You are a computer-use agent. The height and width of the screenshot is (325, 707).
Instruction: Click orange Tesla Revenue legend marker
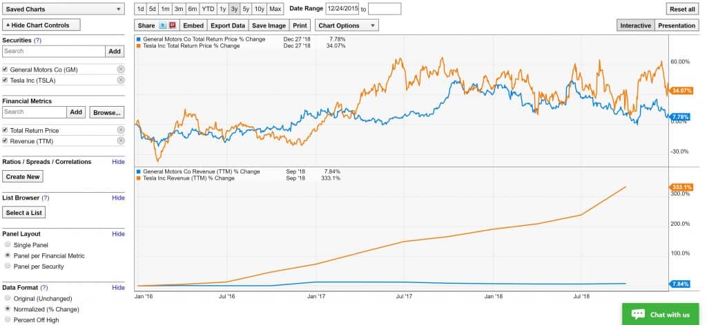point(138,178)
